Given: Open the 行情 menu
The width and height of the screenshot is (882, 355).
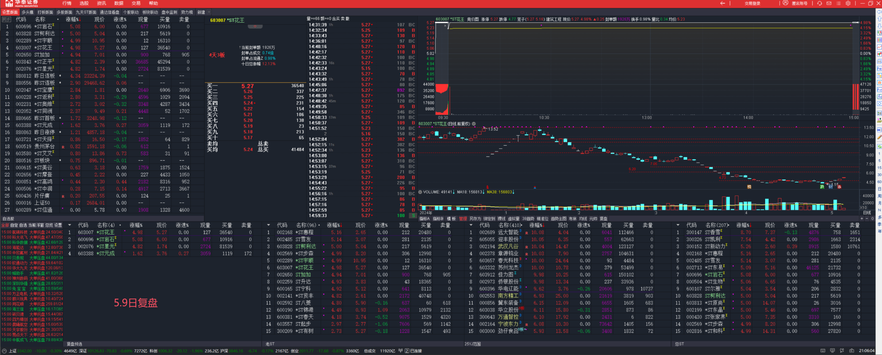Looking at the screenshot, I should pos(67,3).
